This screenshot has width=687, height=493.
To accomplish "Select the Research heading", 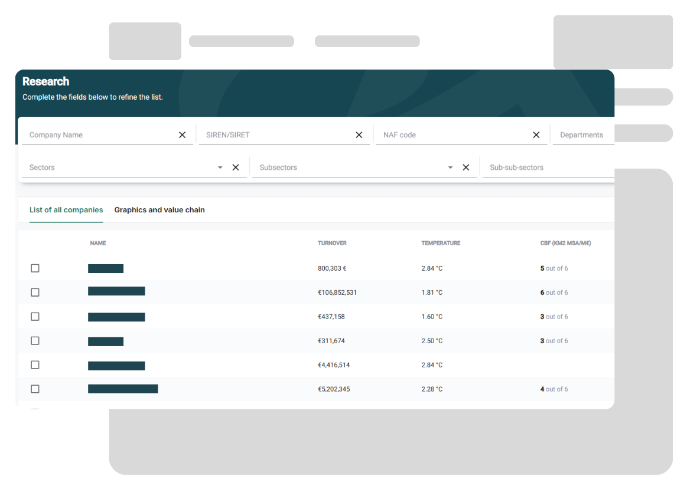I will [x=46, y=81].
